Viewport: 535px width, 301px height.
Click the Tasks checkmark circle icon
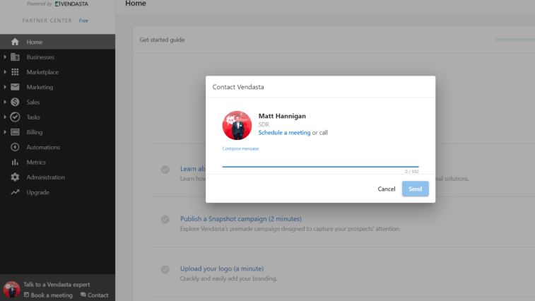click(15, 117)
